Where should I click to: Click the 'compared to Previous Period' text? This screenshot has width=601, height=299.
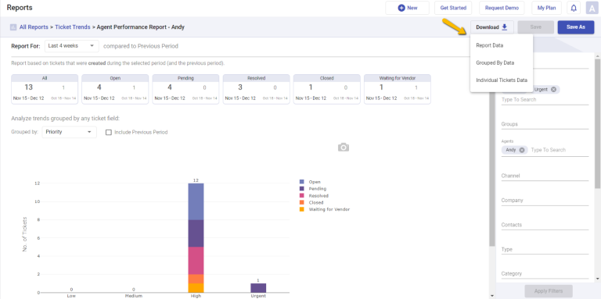(x=141, y=46)
